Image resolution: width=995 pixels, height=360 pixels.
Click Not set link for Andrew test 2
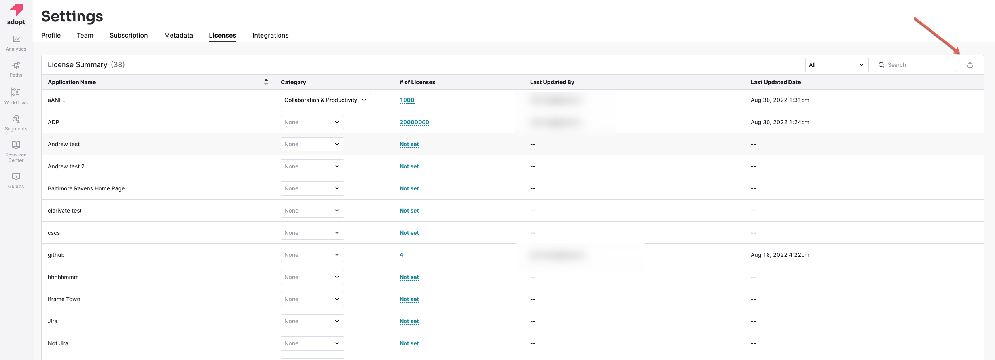click(x=409, y=166)
